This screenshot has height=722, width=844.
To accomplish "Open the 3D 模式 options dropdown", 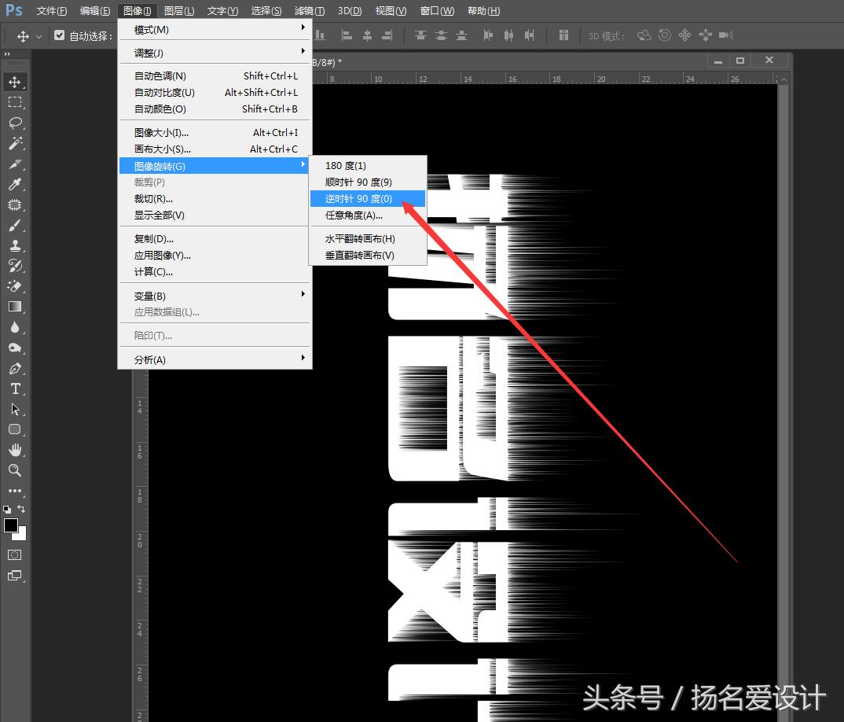I will pos(606,35).
